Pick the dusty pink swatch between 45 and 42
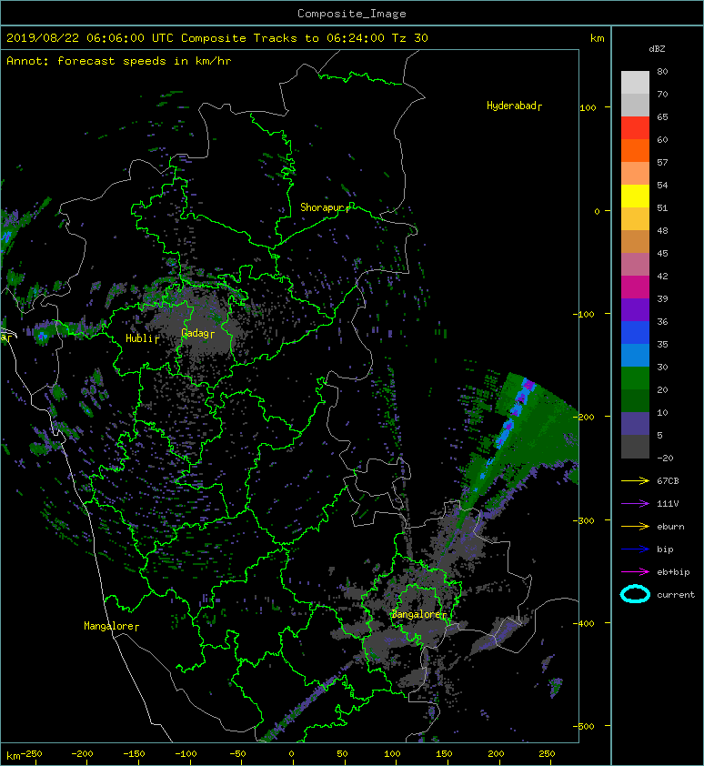The image size is (704, 766). pos(635,265)
